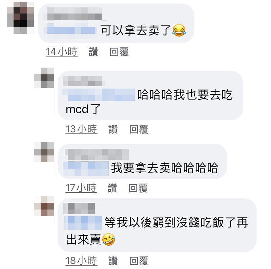This screenshot has height=269, width=271.
Task: Like the 18小時 comment with 讚
Action: point(113,261)
